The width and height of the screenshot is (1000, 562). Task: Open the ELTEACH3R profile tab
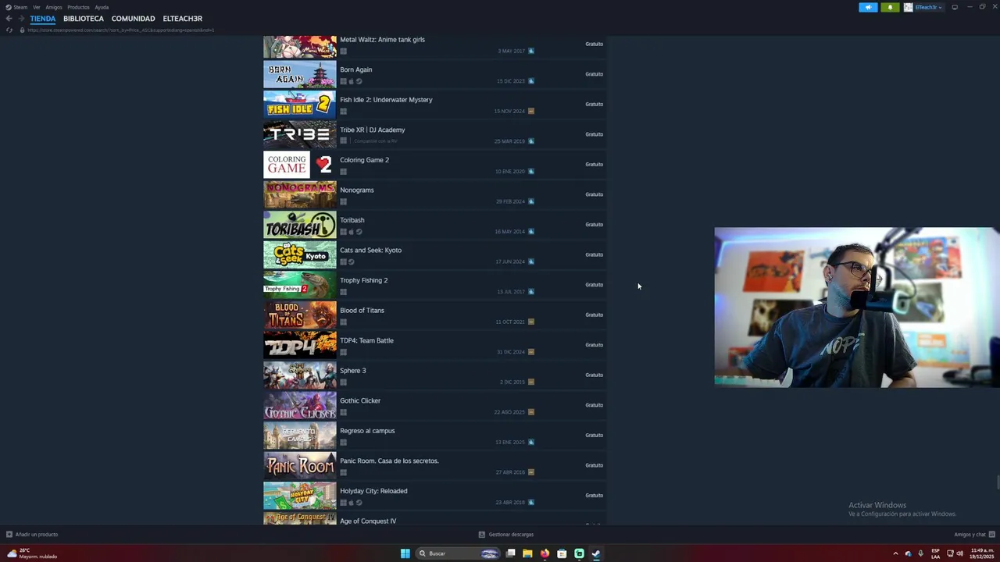point(182,19)
